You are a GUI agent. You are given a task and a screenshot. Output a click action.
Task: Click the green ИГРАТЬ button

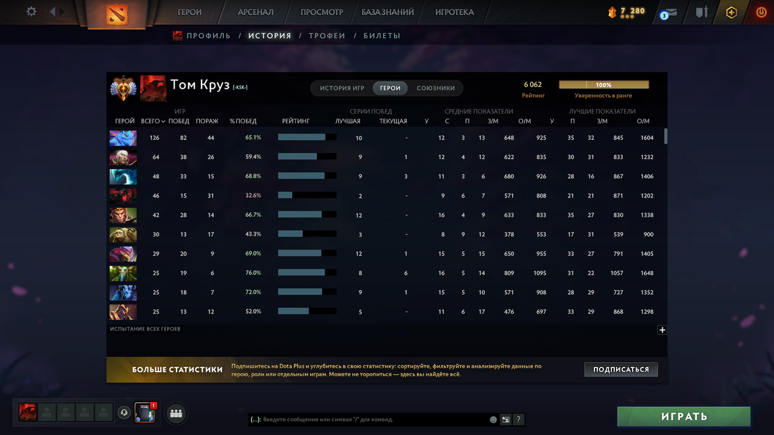[x=684, y=416]
